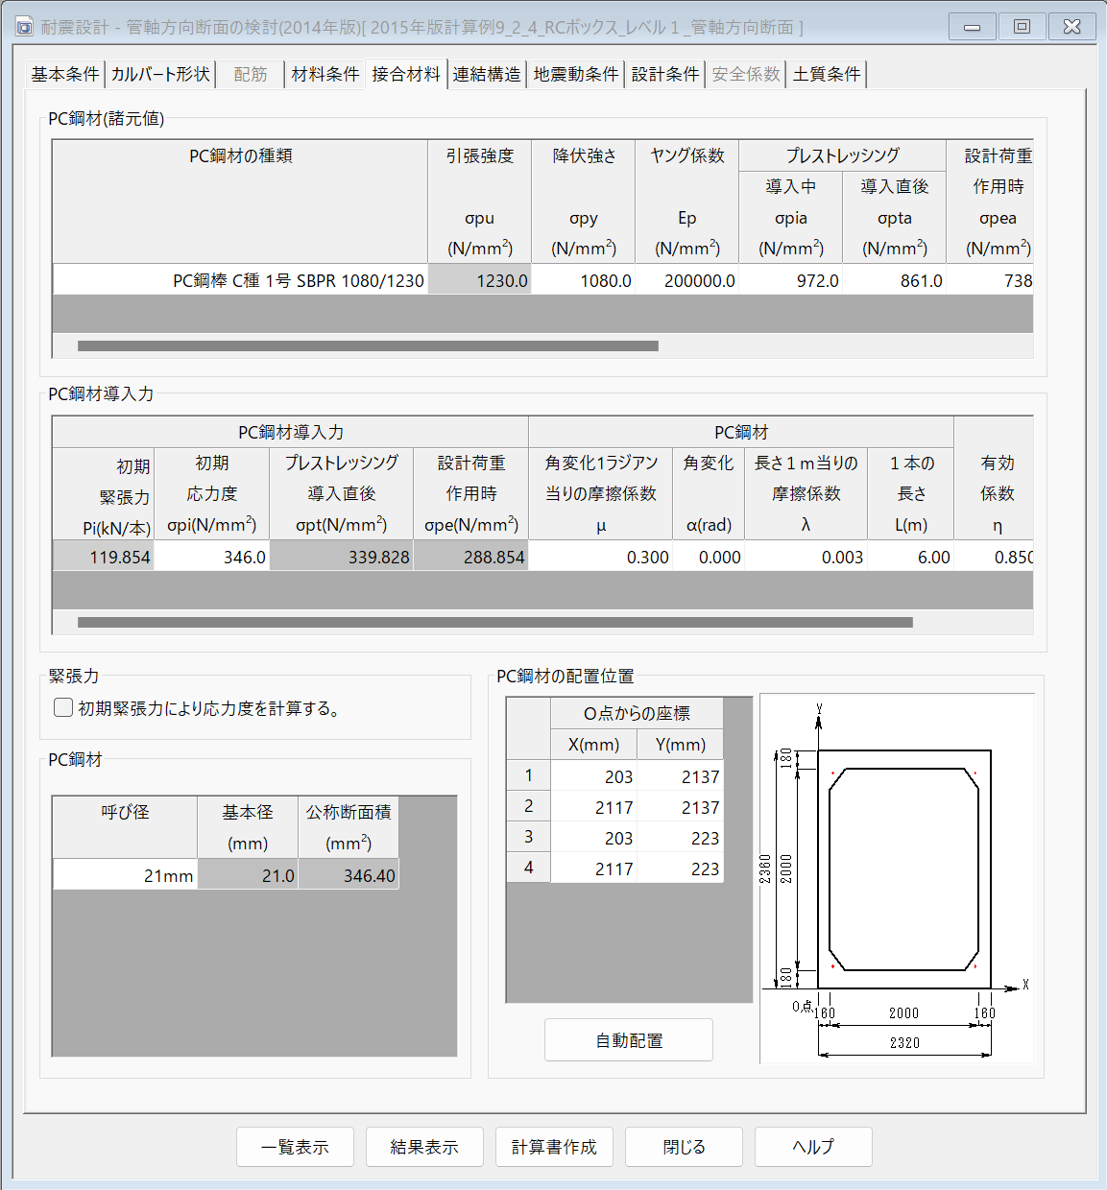The height and width of the screenshot is (1190, 1107).
Task: Select row header 1 in placement table
Action: (x=529, y=775)
